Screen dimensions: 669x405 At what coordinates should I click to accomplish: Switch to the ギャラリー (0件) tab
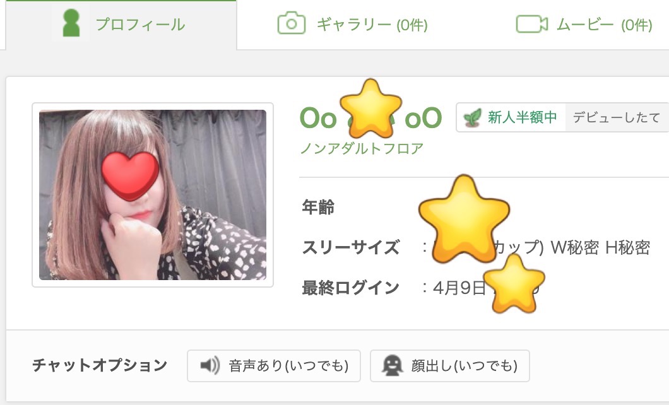click(x=351, y=24)
